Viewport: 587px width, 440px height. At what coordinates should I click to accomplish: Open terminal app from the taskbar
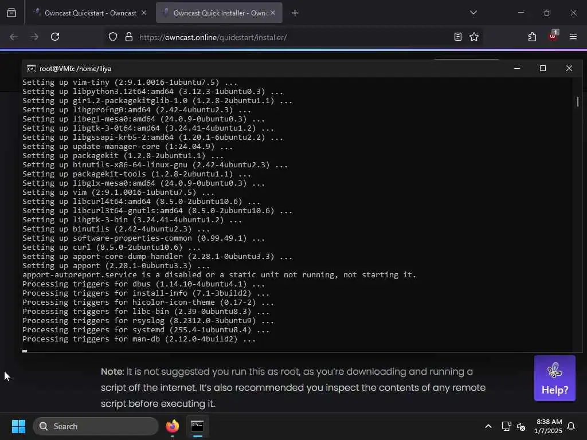click(x=197, y=426)
